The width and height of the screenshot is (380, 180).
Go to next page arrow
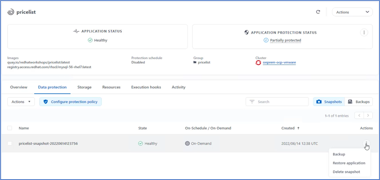(x=368, y=116)
